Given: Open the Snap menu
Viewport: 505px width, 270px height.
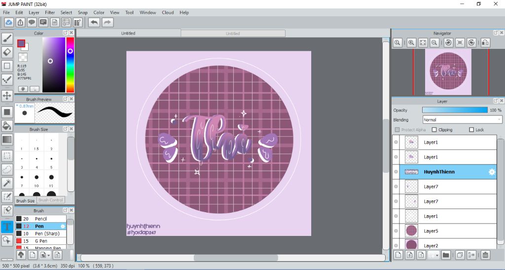Looking at the screenshot, I should pos(83,12).
